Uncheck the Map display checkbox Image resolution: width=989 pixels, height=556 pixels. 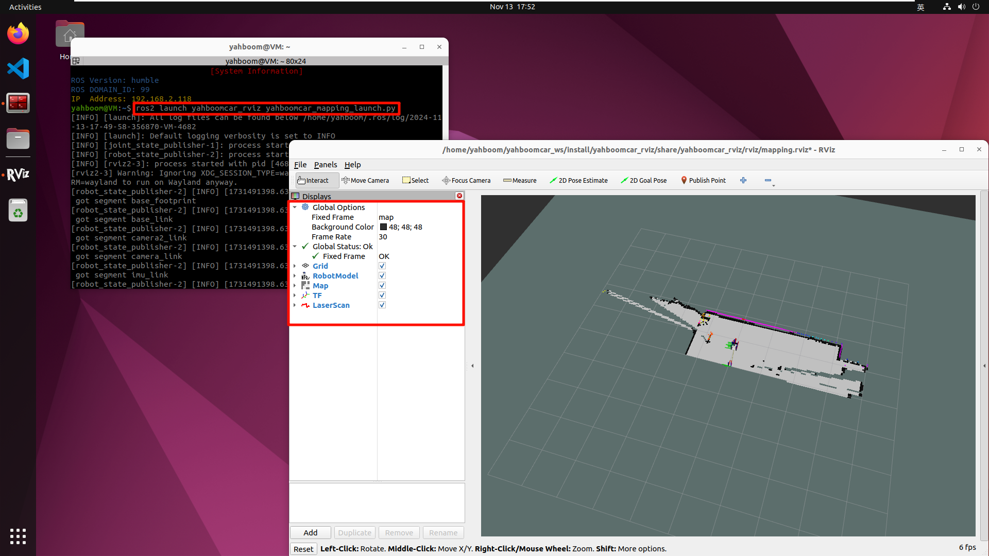(x=382, y=285)
